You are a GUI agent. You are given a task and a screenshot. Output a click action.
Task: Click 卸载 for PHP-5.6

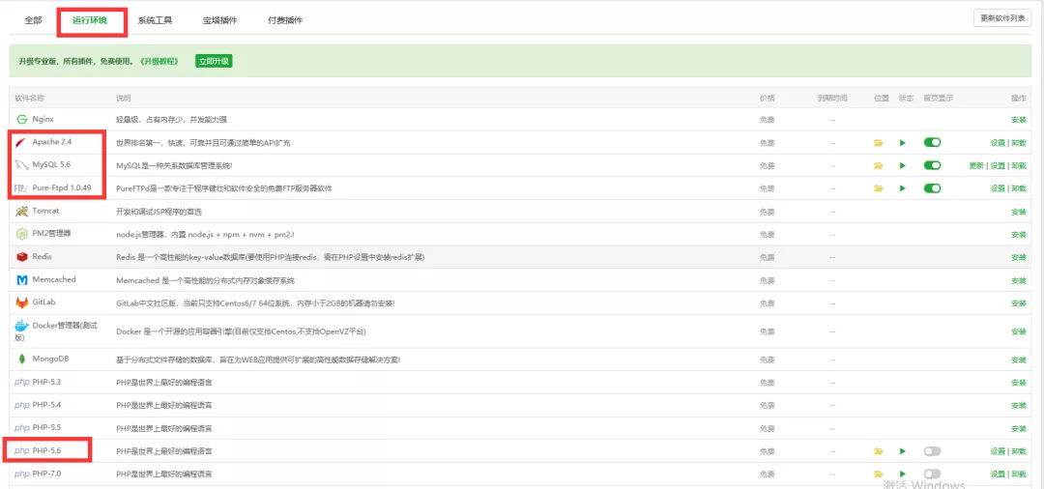(1019, 451)
